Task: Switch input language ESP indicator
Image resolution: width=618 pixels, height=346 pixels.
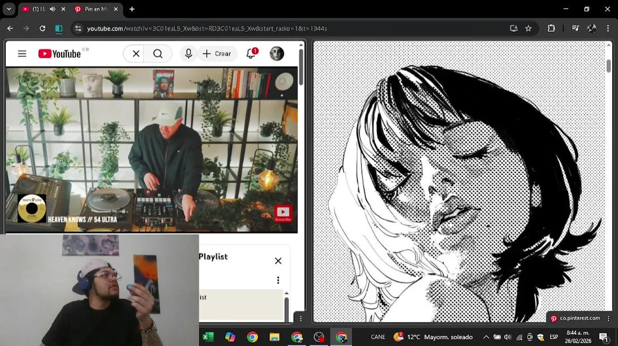Action: (x=554, y=337)
